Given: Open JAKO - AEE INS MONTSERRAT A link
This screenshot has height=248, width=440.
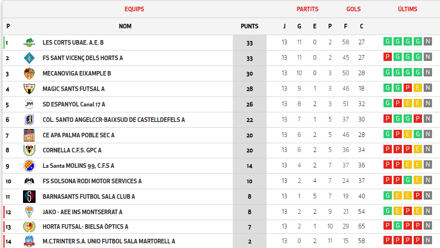Looking at the screenshot, I should pyautogui.click(x=82, y=212).
